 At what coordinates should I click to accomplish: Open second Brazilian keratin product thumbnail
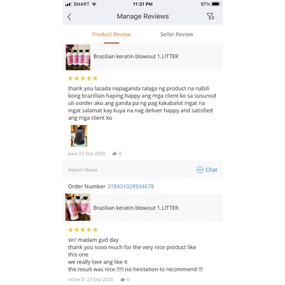[x=78, y=207]
